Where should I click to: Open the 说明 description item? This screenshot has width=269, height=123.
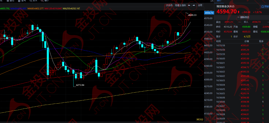(x=200, y=5)
